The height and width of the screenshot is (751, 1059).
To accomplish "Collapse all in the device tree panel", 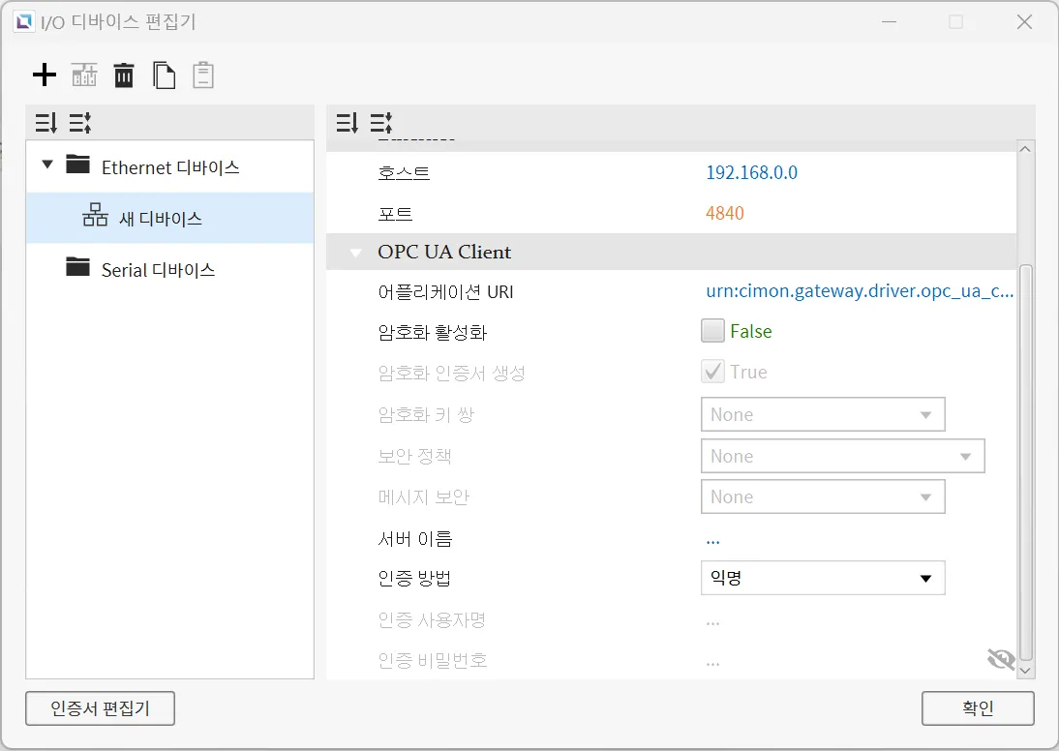I will click(45, 123).
